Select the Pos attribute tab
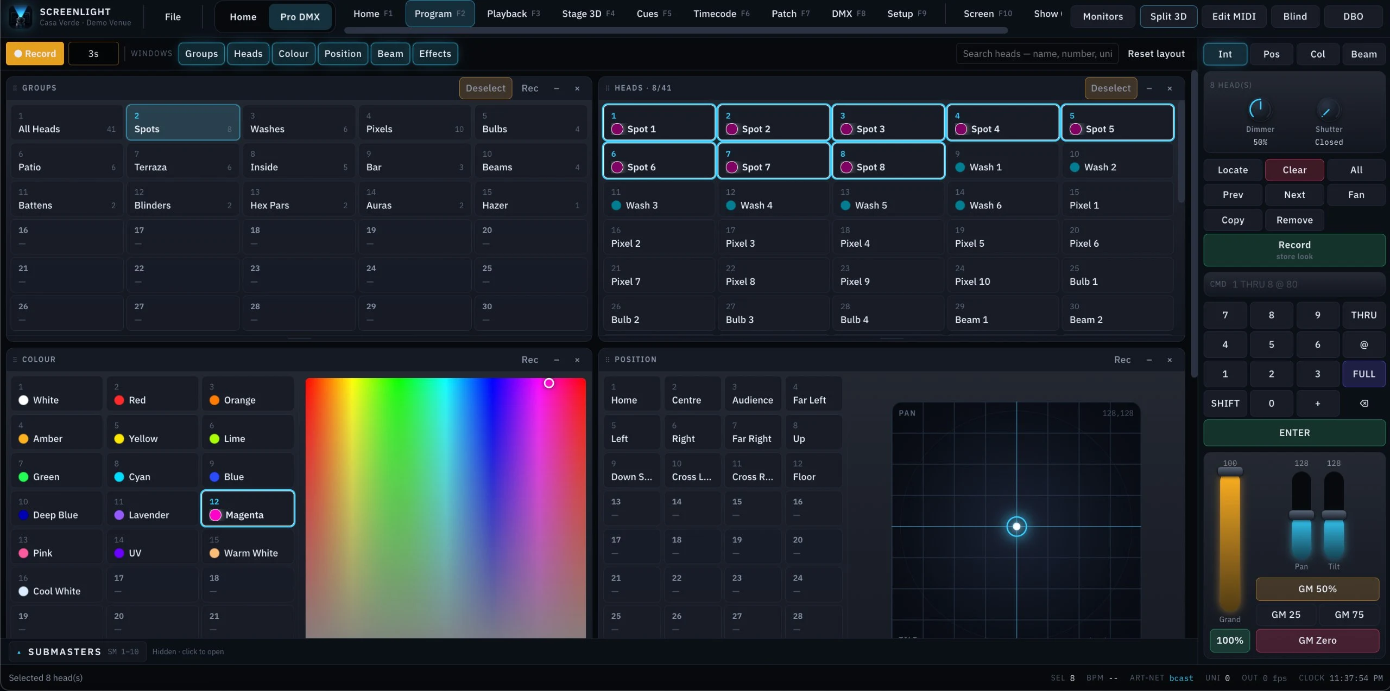 click(x=1271, y=54)
